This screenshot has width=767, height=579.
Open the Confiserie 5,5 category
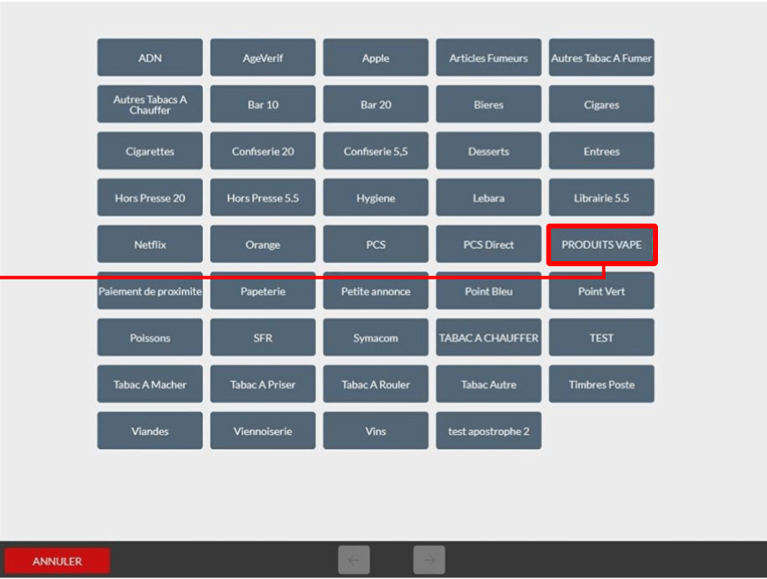pos(376,151)
